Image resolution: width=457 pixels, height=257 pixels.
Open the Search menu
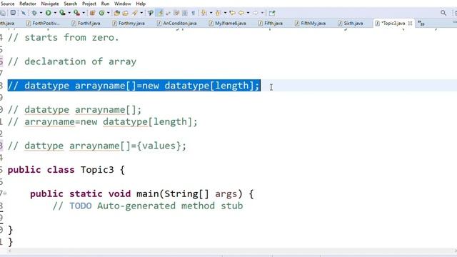point(71,4)
